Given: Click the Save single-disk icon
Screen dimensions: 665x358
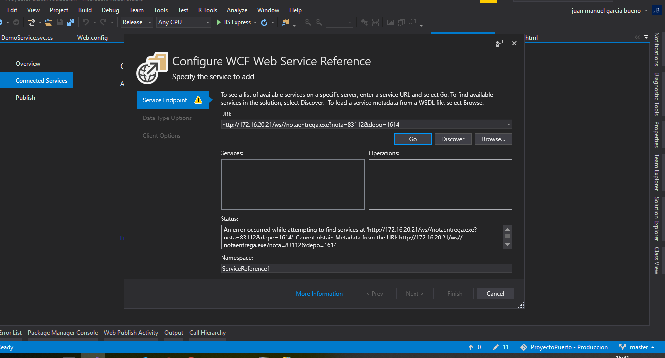Looking at the screenshot, I should 60,22.
